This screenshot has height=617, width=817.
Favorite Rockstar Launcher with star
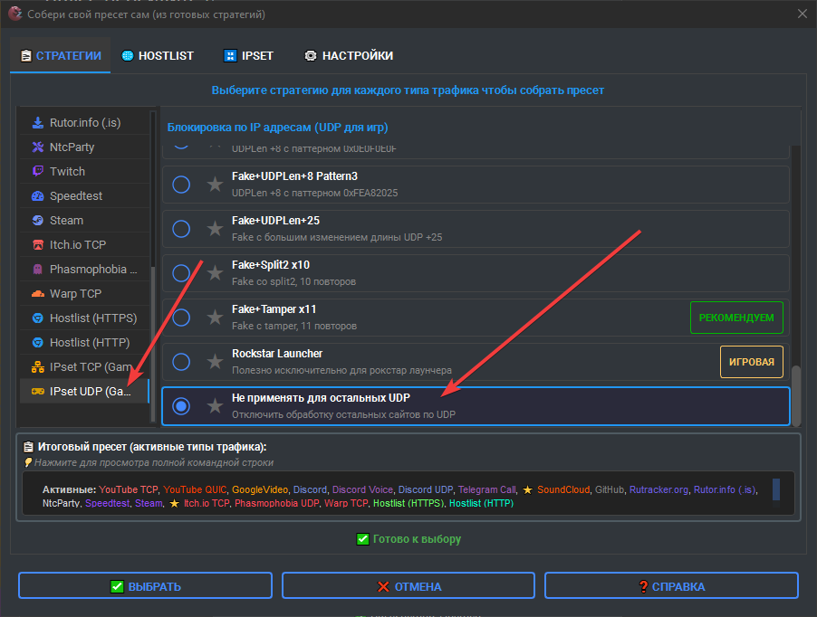215,361
